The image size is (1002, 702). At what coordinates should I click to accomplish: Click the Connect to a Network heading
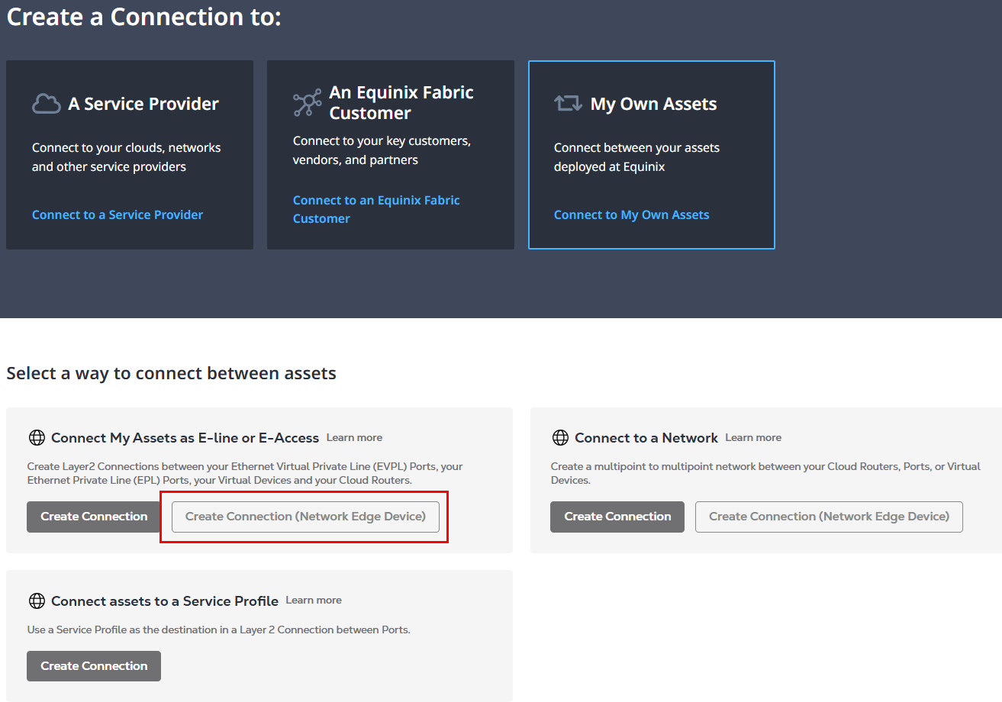click(646, 438)
